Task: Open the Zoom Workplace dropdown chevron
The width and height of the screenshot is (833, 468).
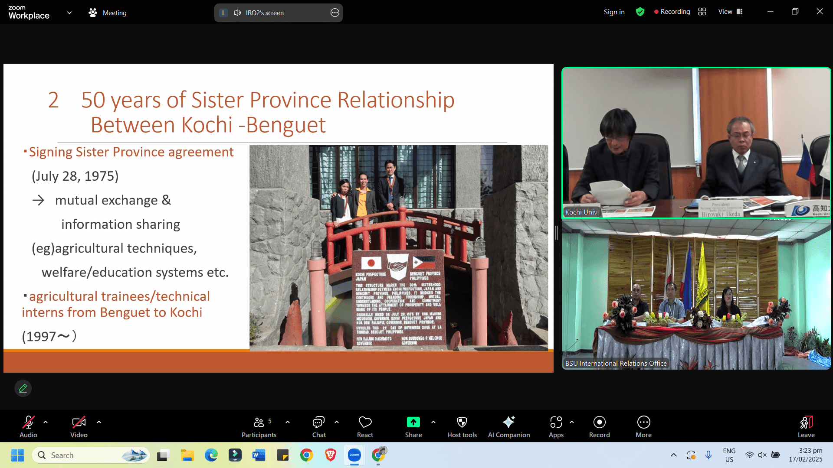Action: [69, 13]
